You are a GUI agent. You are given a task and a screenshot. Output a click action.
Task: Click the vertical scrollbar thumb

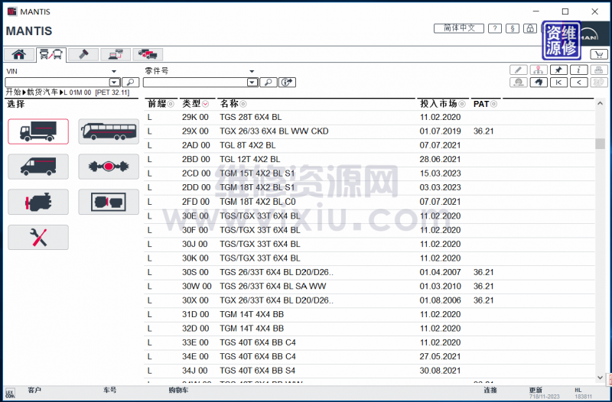click(x=600, y=144)
